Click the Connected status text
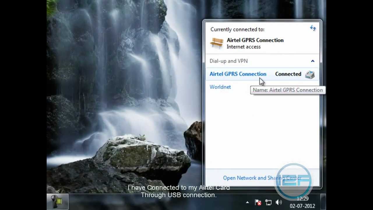 [288, 74]
